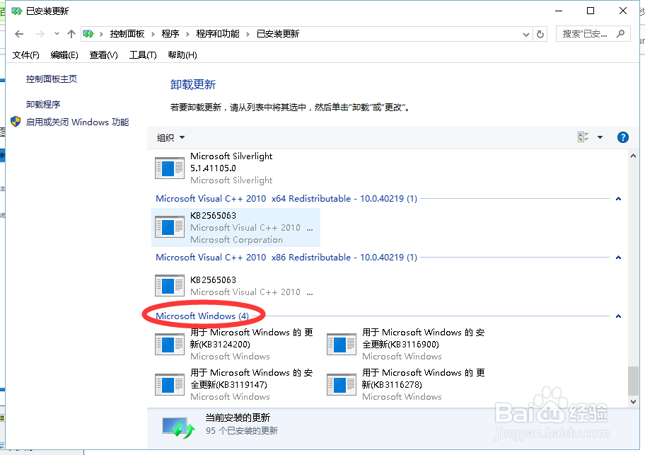Select KB2565063 under x86 Redistributable
645x455 pixels.
(x=235, y=286)
